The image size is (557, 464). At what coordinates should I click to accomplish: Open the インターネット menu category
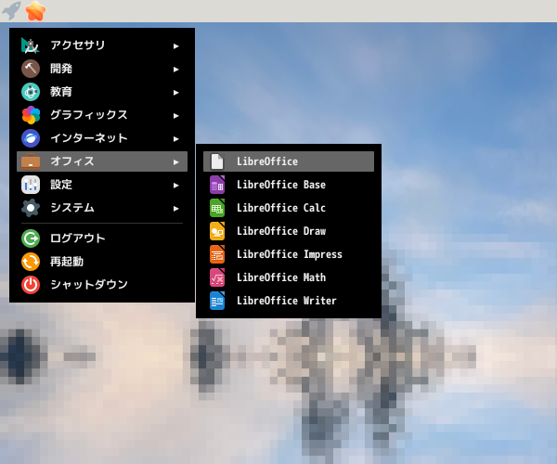102,138
